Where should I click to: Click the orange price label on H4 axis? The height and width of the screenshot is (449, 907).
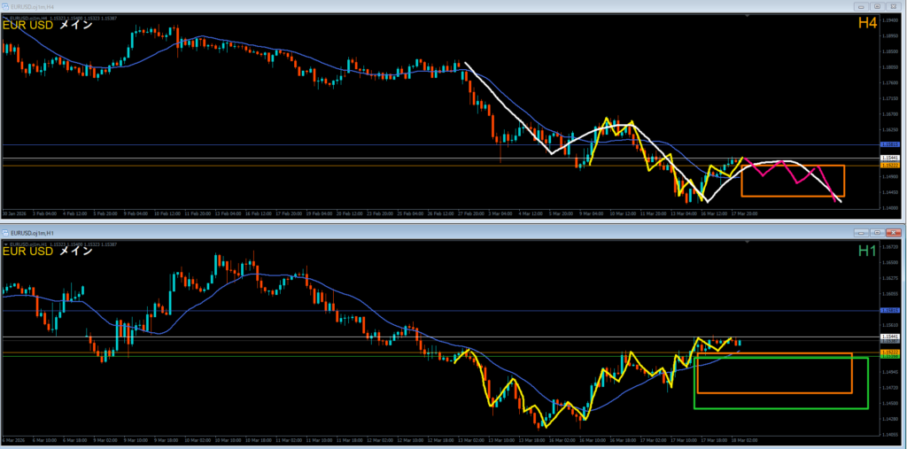pos(890,165)
